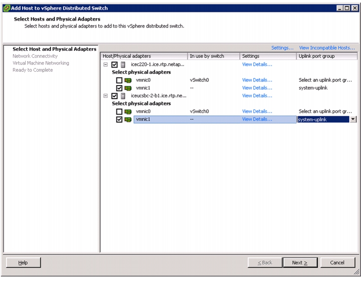Click the vSphere icon in the title bar
This screenshot has width=361, height=287.
pos(7,8)
